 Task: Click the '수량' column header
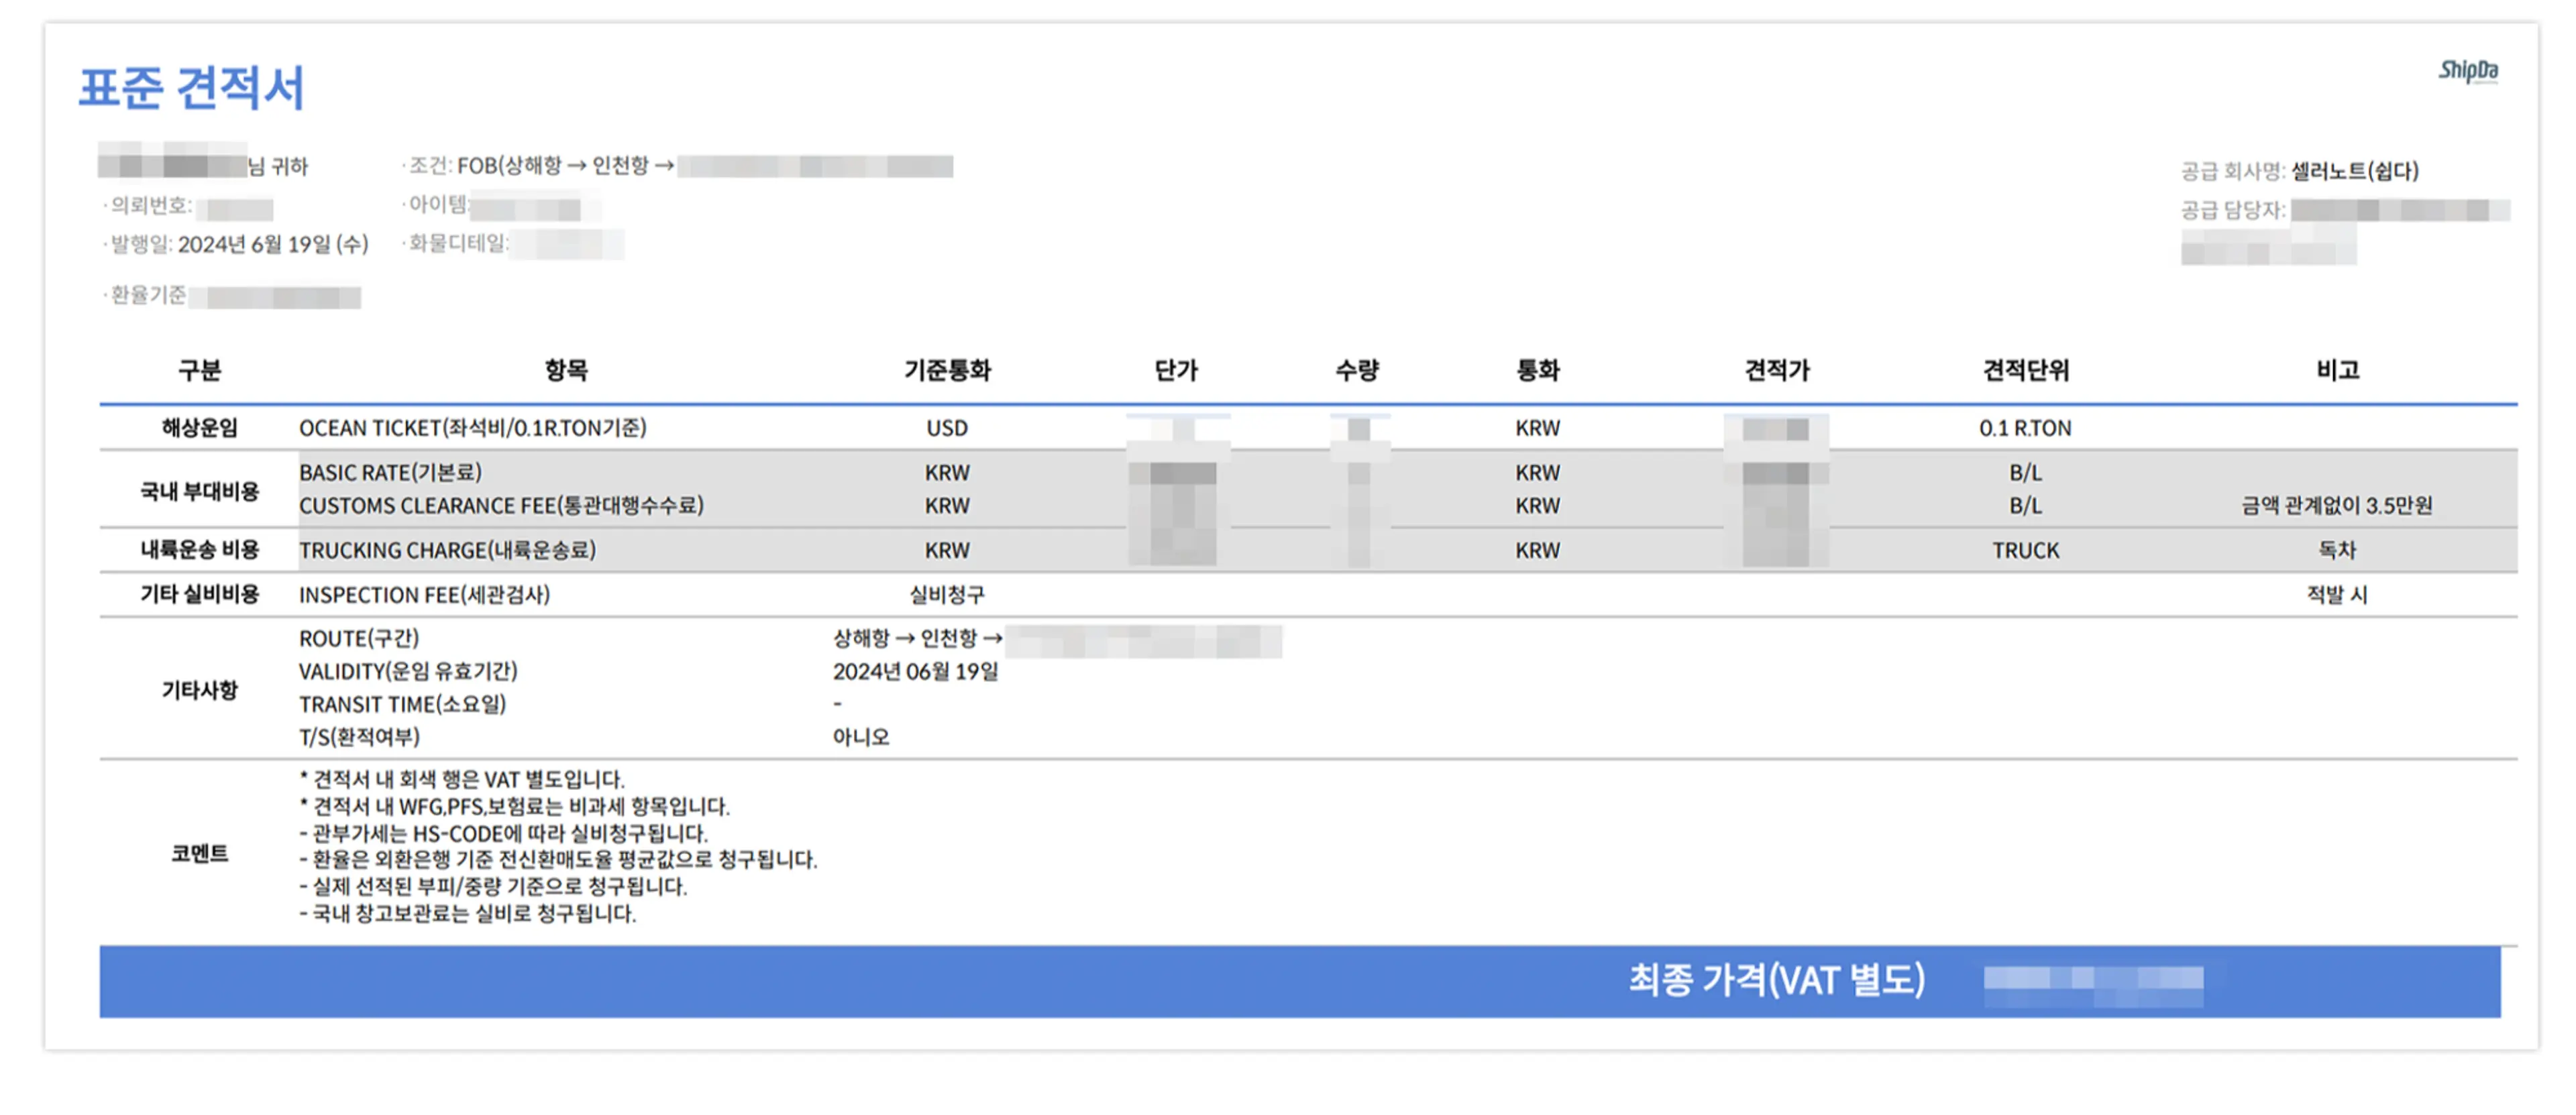(1357, 371)
